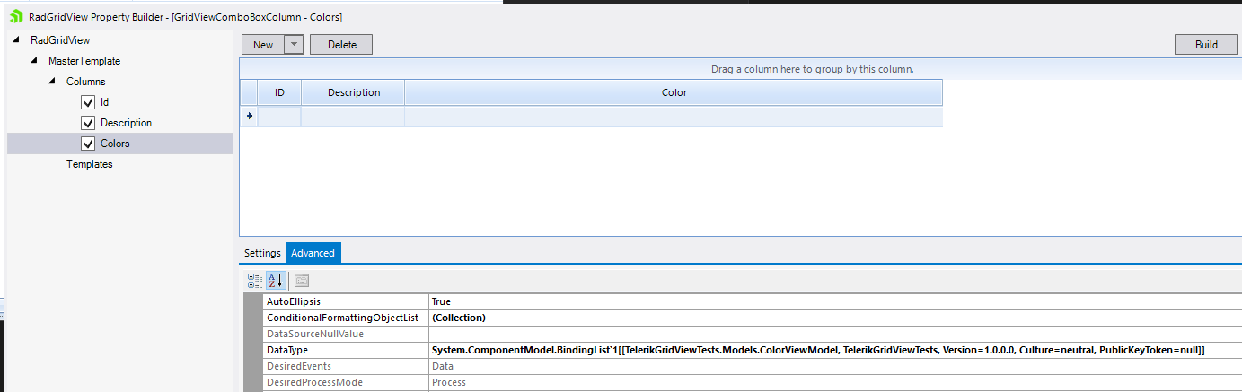Select the RadGridView root tree label
The image size is (1242, 392).
pos(60,40)
